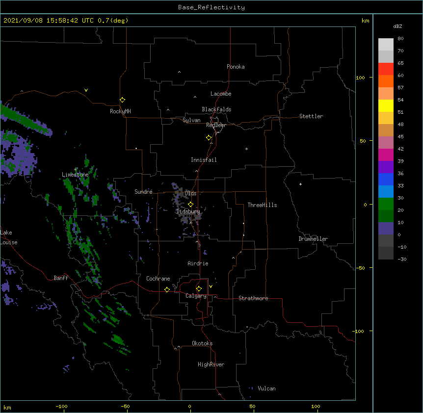Click the Lake Louise label
The height and width of the screenshot is (413, 423).
tap(9, 237)
